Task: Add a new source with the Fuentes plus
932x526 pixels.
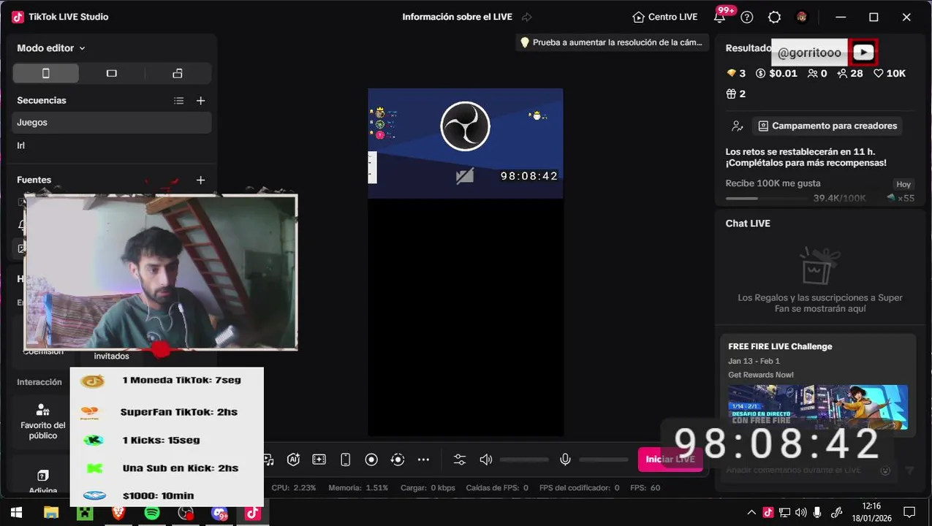Action: pos(201,180)
